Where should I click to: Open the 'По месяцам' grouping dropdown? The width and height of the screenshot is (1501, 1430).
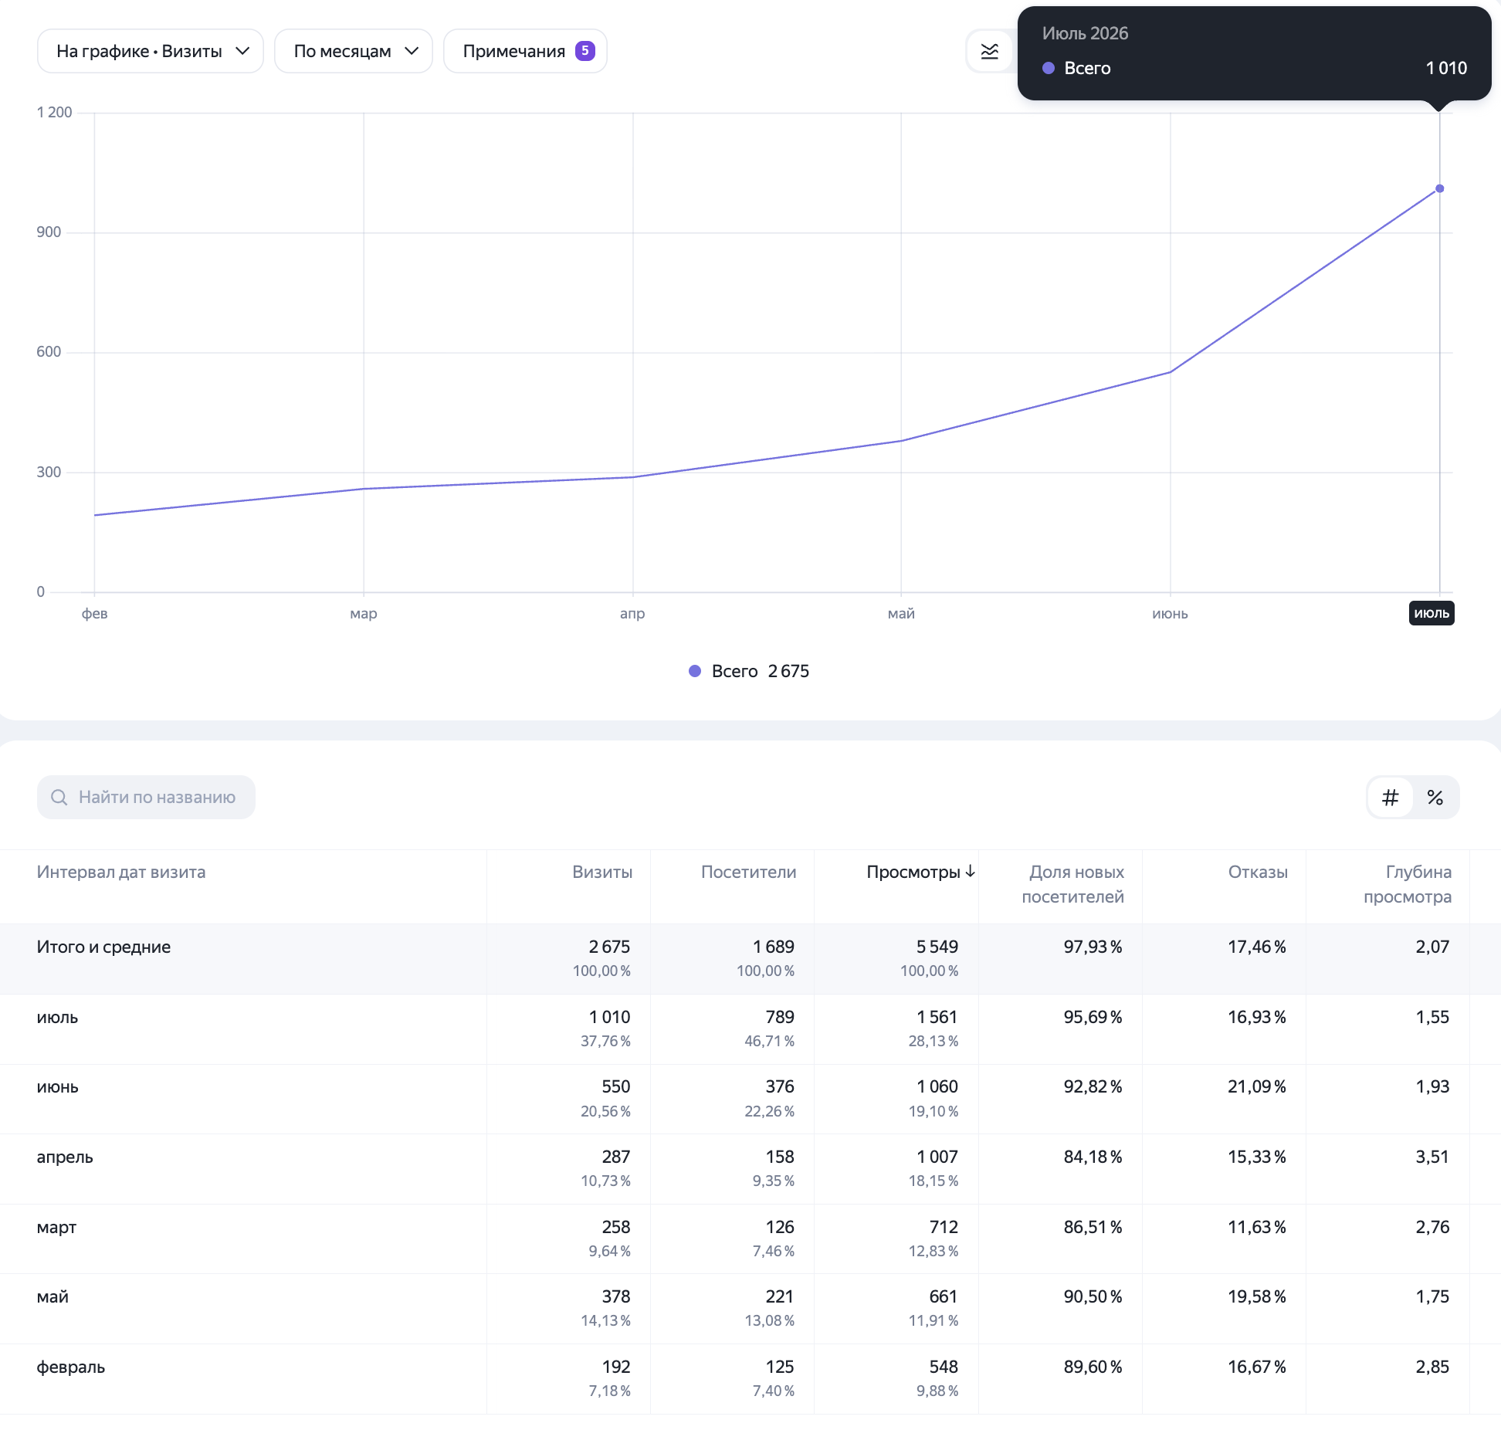pyautogui.click(x=354, y=51)
